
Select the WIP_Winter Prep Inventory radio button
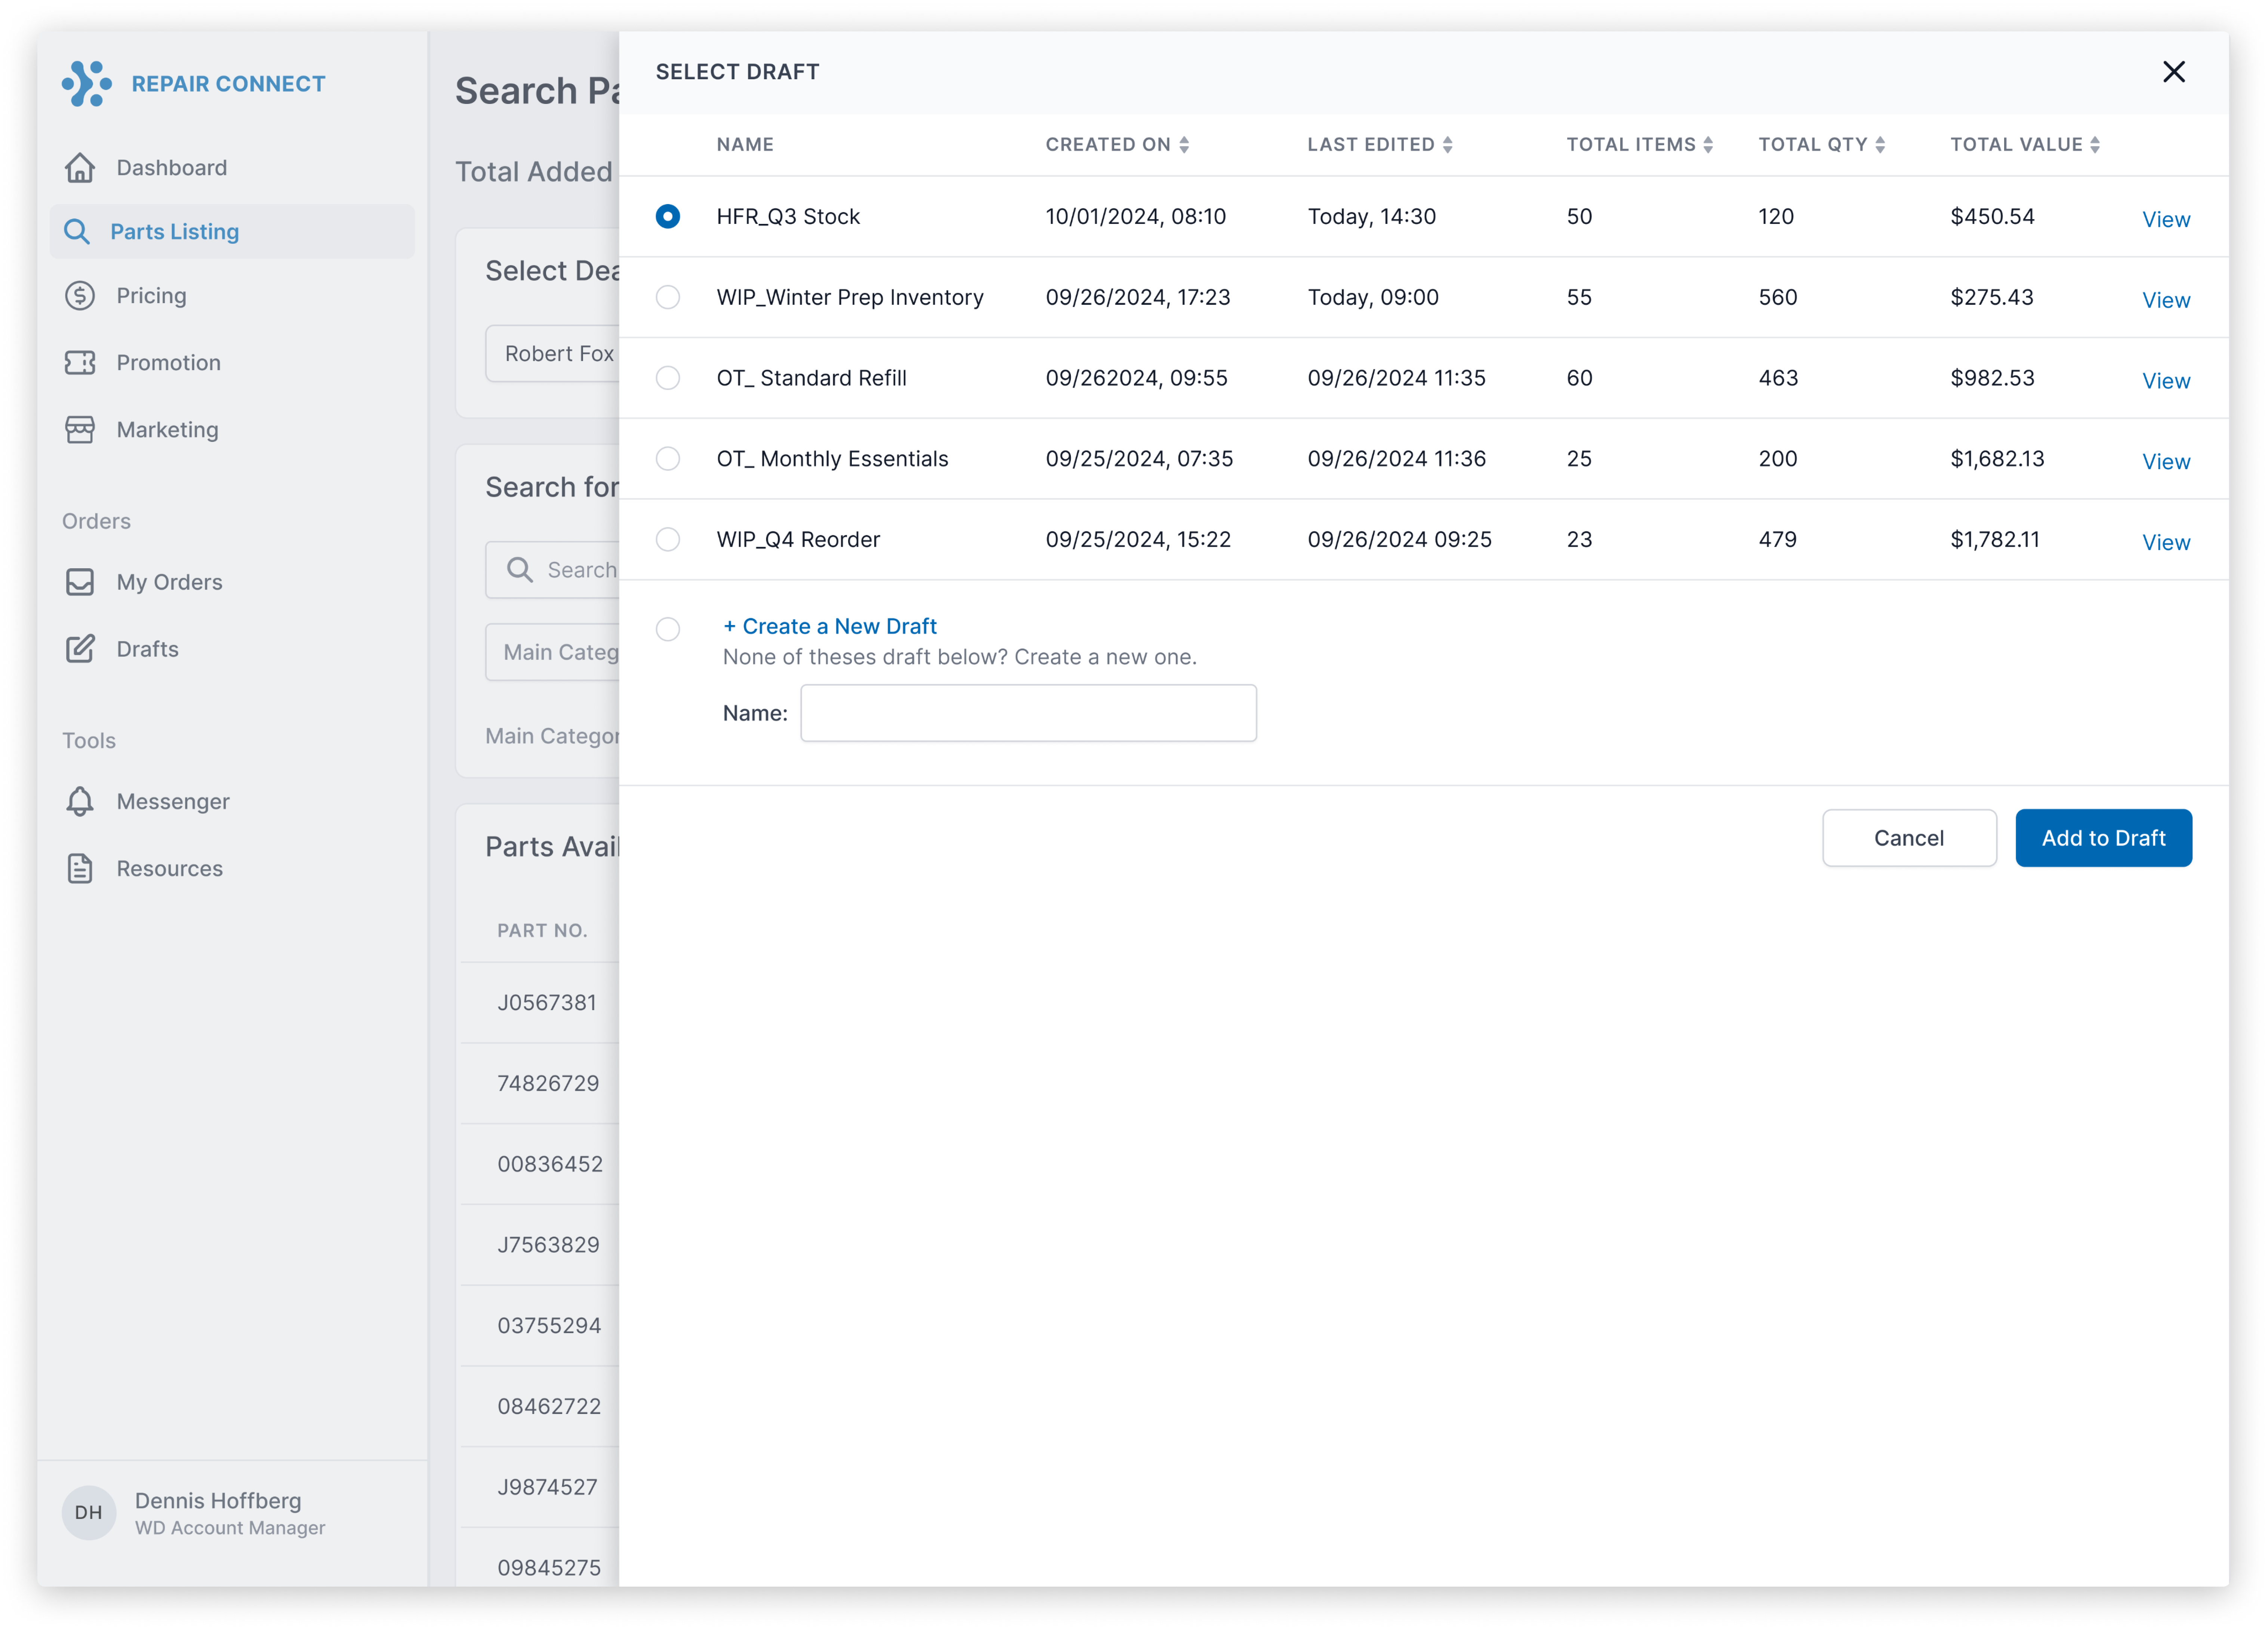pyautogui.click(x=668, y=297)
